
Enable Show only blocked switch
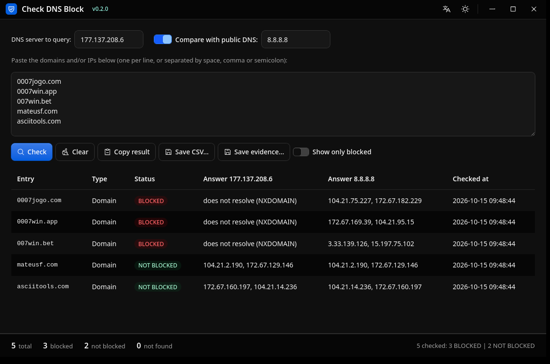pos(301,152)
